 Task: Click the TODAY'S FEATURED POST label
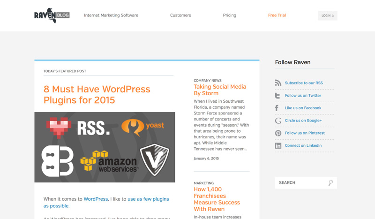point(65,71)
